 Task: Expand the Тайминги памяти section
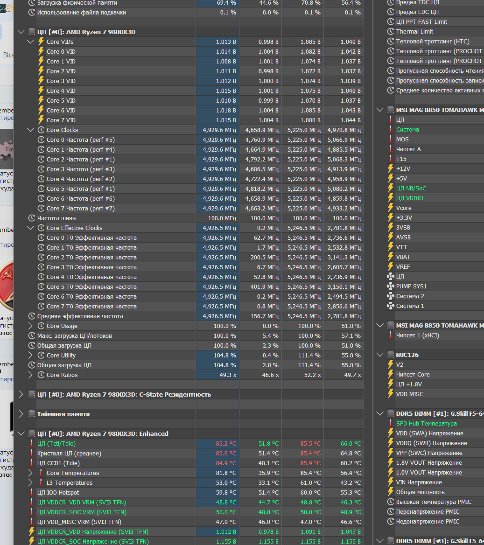click(x=21, y=414)
